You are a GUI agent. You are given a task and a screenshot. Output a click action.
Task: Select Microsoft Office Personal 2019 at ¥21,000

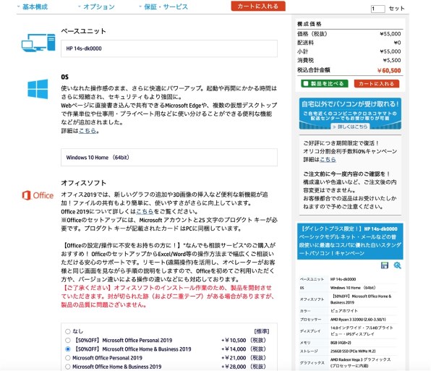tap(68, 358)
